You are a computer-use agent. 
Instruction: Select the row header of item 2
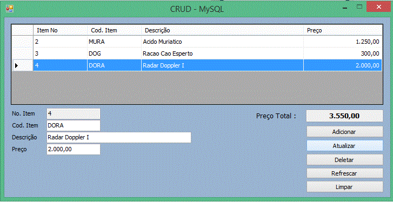pos(23,42)
